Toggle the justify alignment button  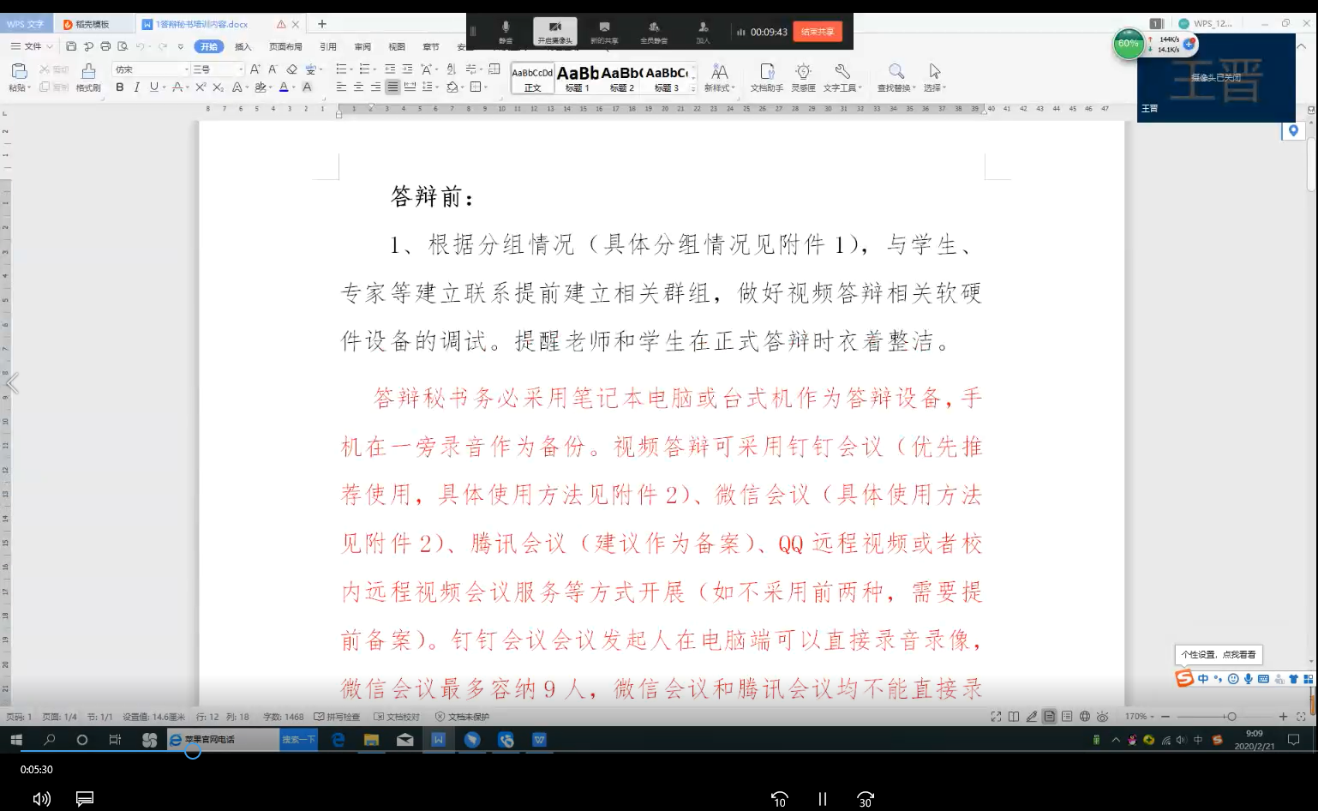coord(392,87)
